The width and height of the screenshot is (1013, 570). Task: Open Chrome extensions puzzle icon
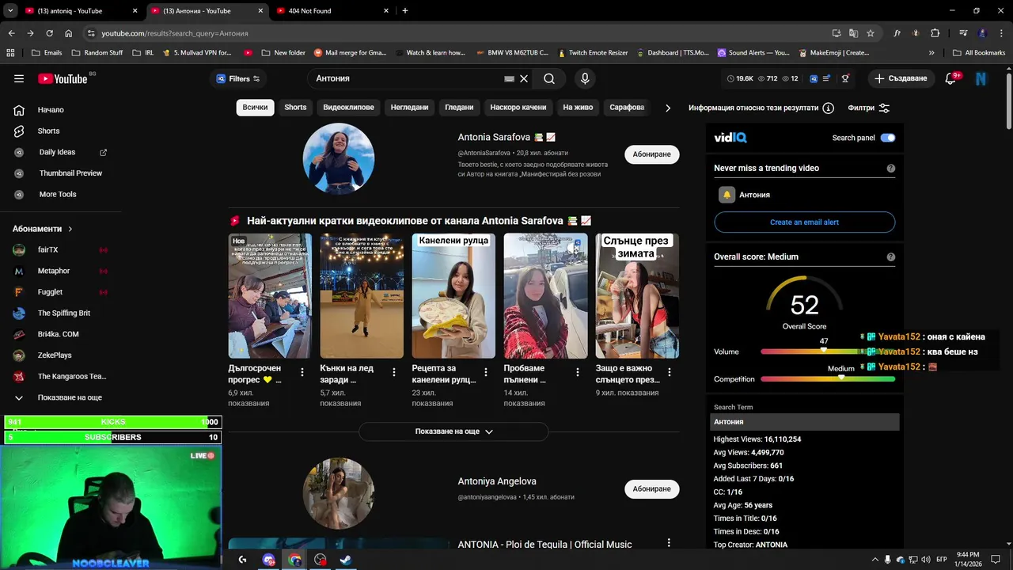(x=935, y=33)
